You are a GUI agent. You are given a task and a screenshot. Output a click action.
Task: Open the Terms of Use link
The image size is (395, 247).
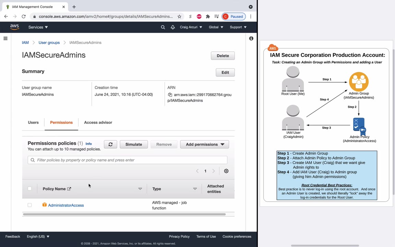[x=206, y=236]
